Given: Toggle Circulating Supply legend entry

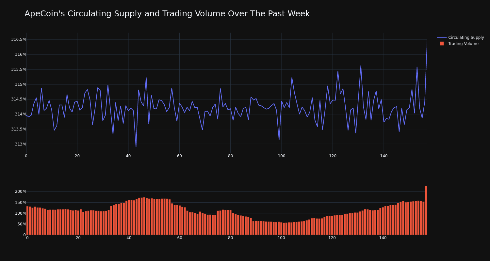Looking at the screenshot, I should (460, 38).
